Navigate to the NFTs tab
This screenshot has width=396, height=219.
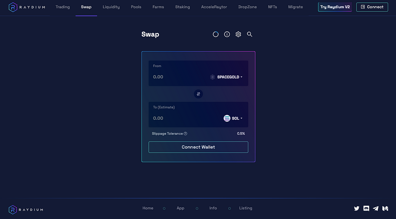click(273, 7)
